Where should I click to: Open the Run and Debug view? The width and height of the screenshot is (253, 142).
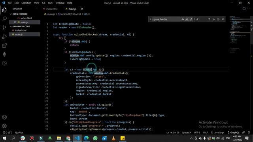point(4,37)
